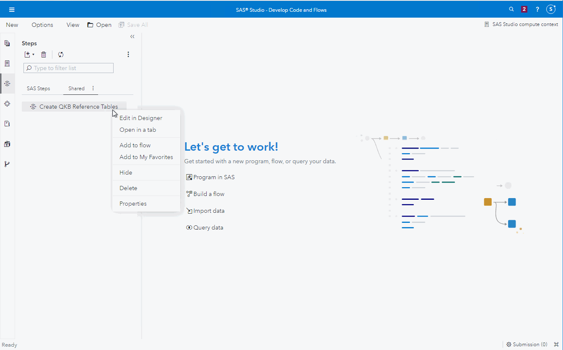This screenshot has height=350, width=563.
Task: Choose Delete from the context menu
Action: 146,188
